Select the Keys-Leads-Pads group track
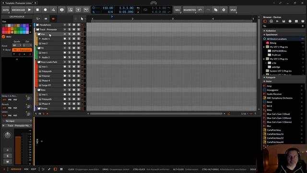Image resolution: width=307 pixels, height=173 pixels. [49, 62]
